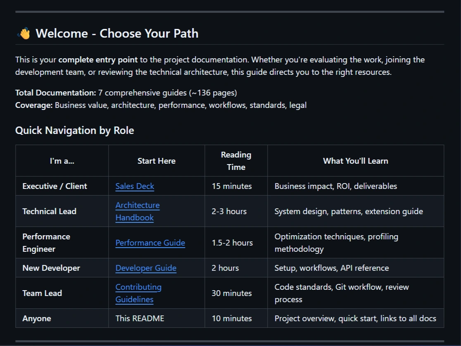
Task: Click the "Performance Engineer" role cell
Action: point(46,243)
